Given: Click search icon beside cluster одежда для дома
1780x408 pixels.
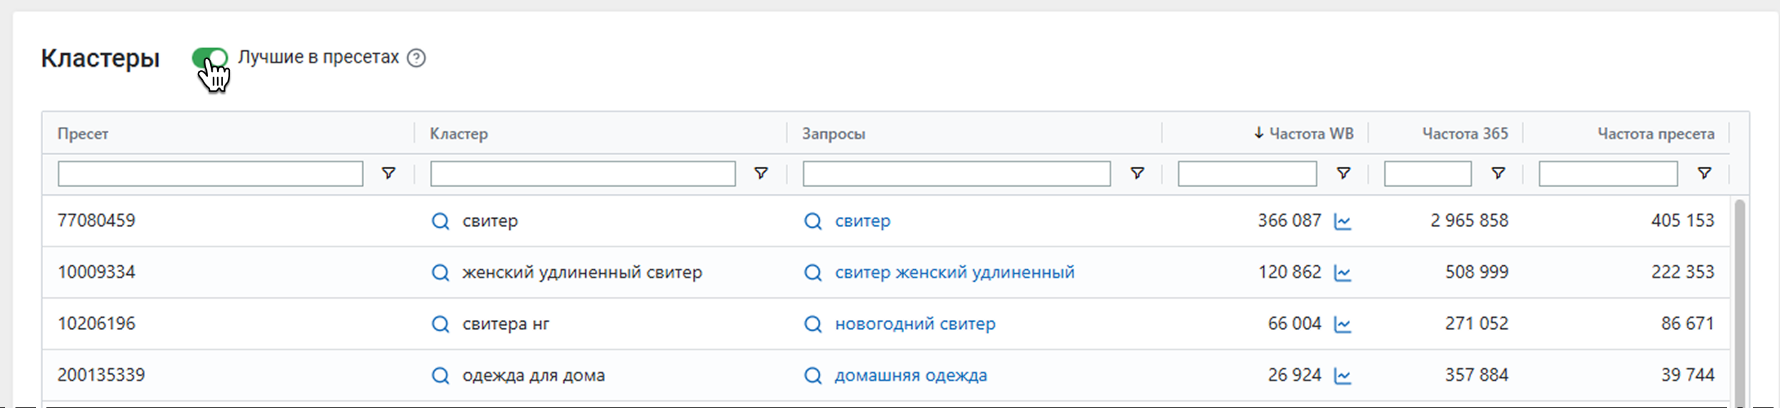Looking at the screenshot, I should pyautogui.click(x=440, y=376).
